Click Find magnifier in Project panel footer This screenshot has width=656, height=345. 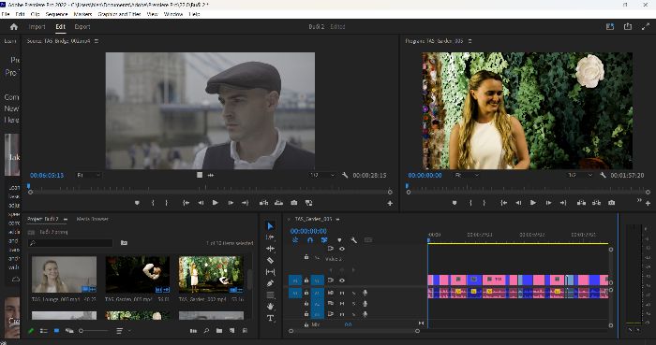coord(206,331)
